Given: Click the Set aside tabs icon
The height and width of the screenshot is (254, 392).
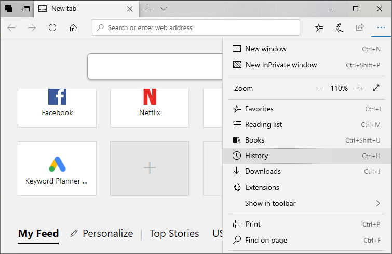Looking at the screenshot, I should pyautogui.click(x=25, y=9).
